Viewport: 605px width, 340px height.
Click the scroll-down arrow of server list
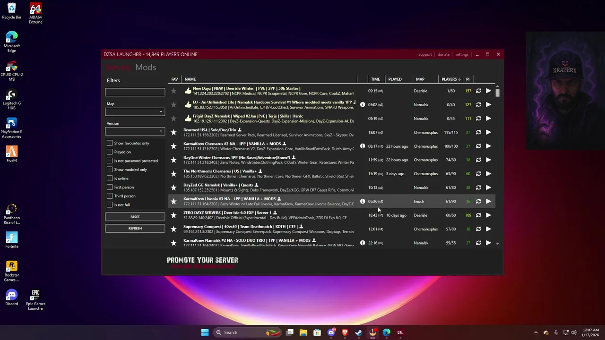click(x=497, y=243)
